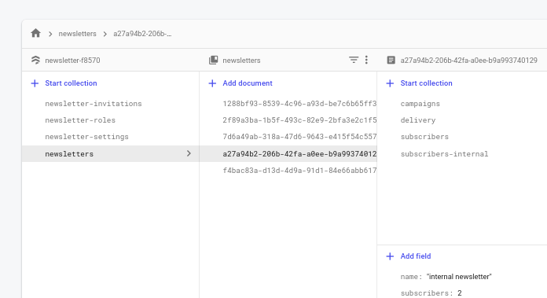Select the newsletters collection row
Screen dimensions: 547x298
pyautogui.click(x=111, y=153)
